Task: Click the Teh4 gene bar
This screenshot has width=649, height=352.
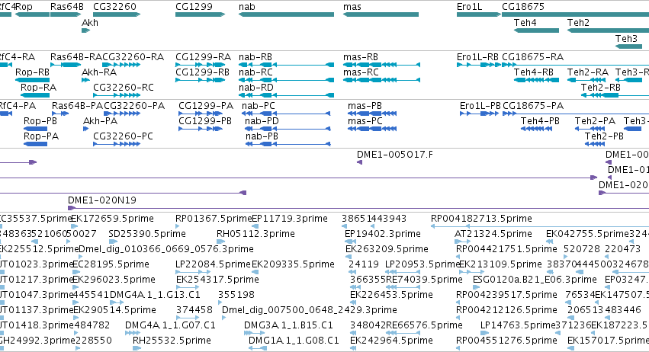Action: click(536, 30)
